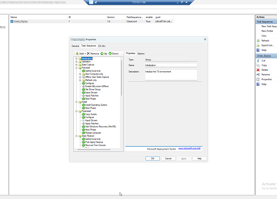This screenshot has width=277, height=199.
Task: Click the Remove step icon
Action: click(88, 54)
